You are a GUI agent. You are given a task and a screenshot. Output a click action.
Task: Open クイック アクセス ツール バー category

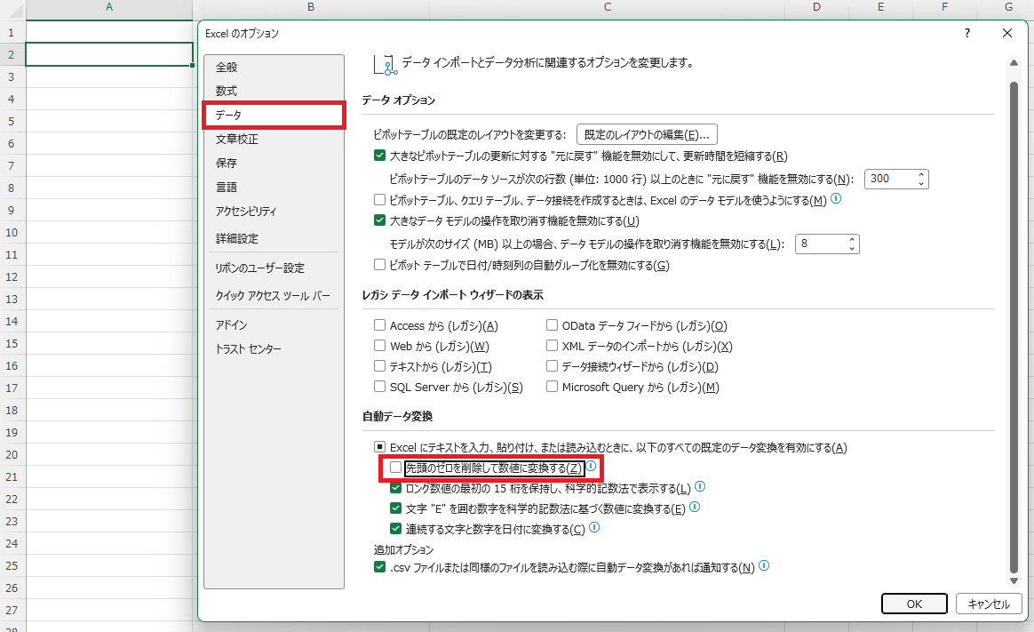click(x=274, y=295)
